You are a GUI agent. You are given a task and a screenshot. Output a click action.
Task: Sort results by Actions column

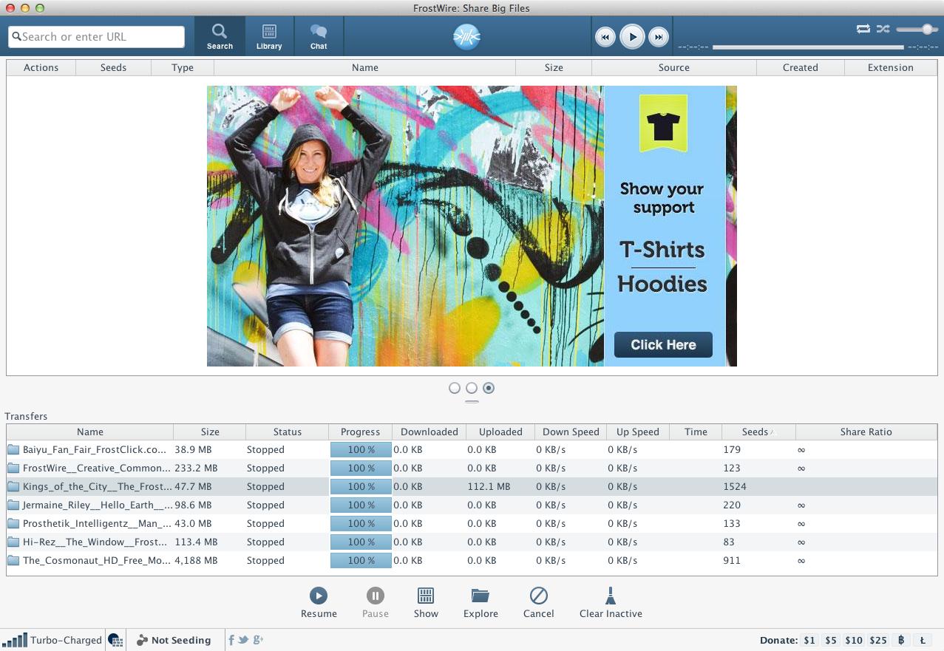click(41, 67)
